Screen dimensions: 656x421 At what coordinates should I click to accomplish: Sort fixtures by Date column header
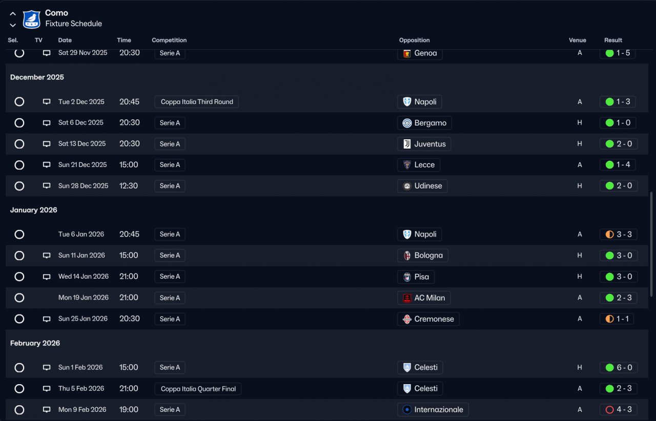(65, 40)
